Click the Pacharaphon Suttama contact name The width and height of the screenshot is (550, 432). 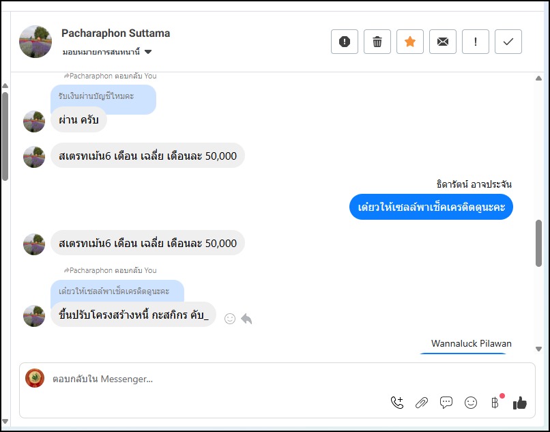[x=115, y=33]
